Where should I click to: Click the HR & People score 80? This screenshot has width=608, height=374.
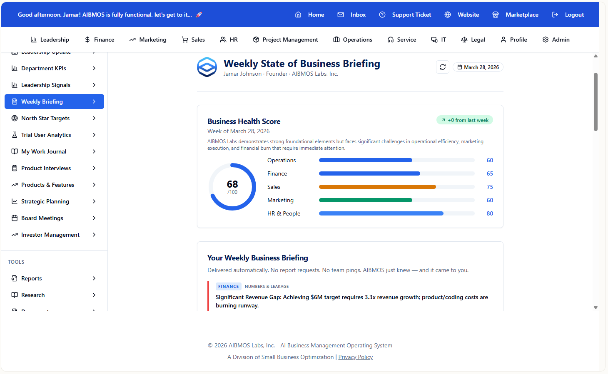point(490,213)
